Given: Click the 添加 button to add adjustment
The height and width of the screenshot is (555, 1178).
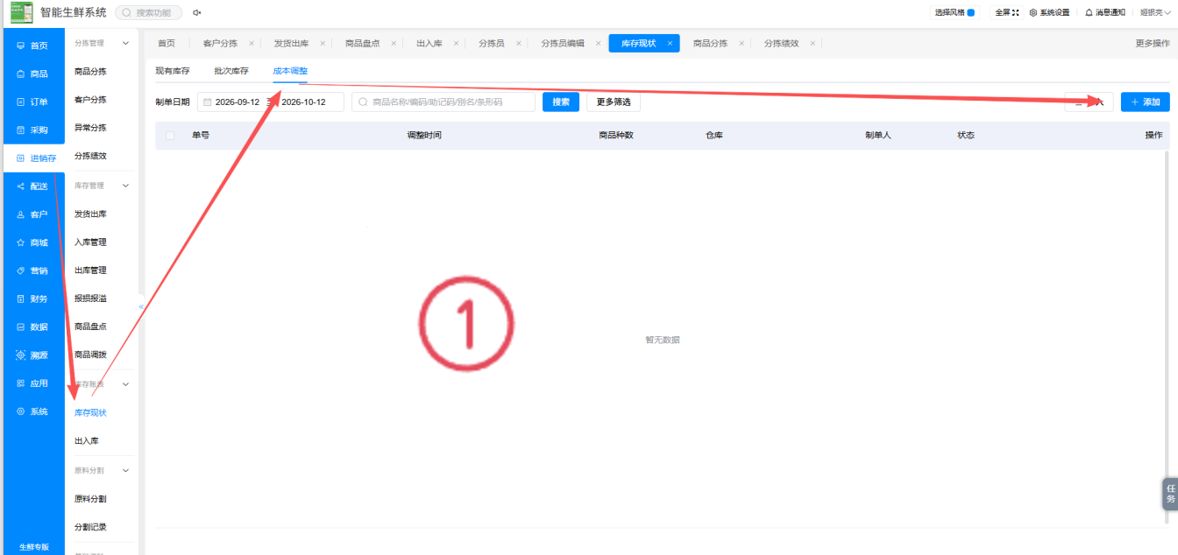Looking at the screenshot, I should click(1146, 102).
